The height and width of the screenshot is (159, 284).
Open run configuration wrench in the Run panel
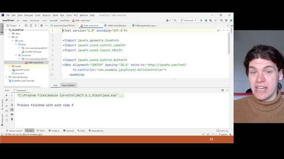[7, 100]
